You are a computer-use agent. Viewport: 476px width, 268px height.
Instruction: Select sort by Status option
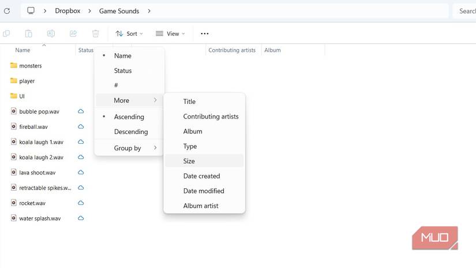(129, 70)
